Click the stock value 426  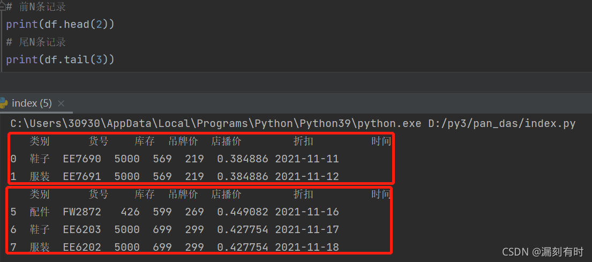(130, 212)
